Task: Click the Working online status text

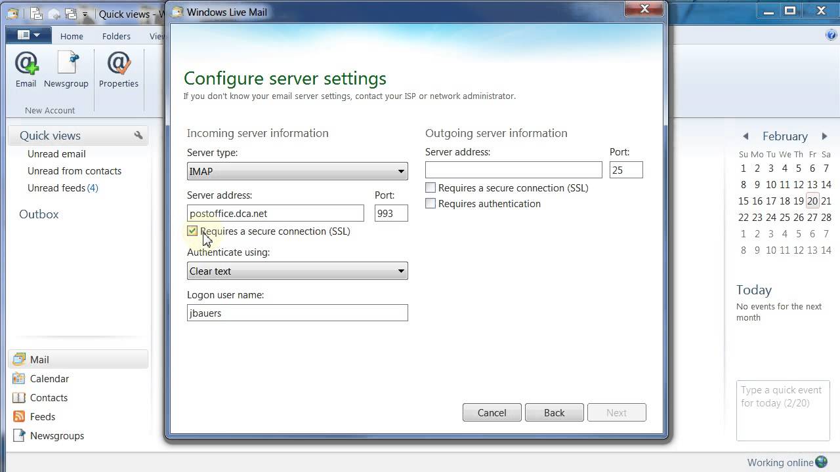Action: click(780, 463)
